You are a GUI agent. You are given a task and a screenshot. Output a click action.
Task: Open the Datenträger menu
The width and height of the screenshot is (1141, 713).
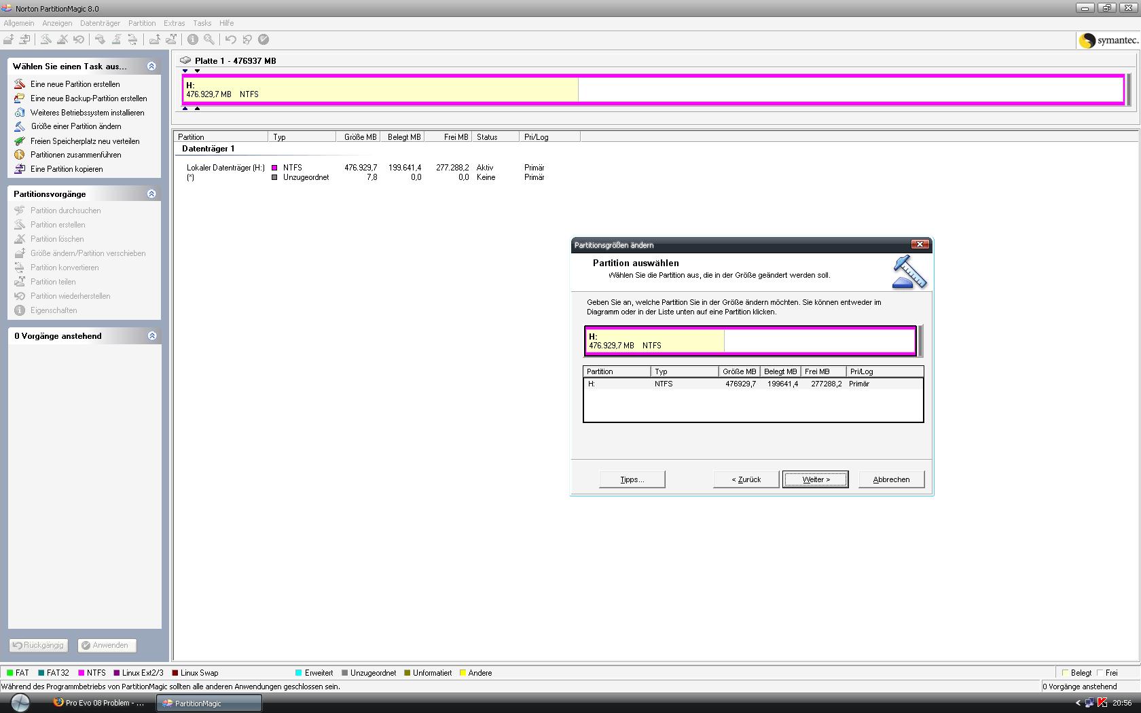pyautogui.click(x=100, y=23)
